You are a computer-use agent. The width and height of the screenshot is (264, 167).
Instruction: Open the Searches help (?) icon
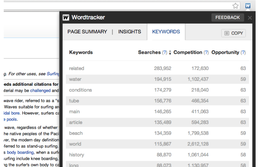coord(164,53)
